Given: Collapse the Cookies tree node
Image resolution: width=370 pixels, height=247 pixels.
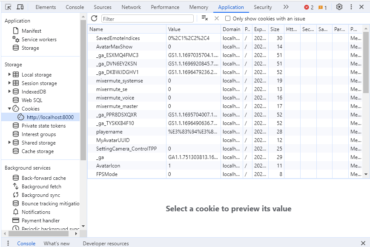Looking at the screenshot, I should (10, 109).
